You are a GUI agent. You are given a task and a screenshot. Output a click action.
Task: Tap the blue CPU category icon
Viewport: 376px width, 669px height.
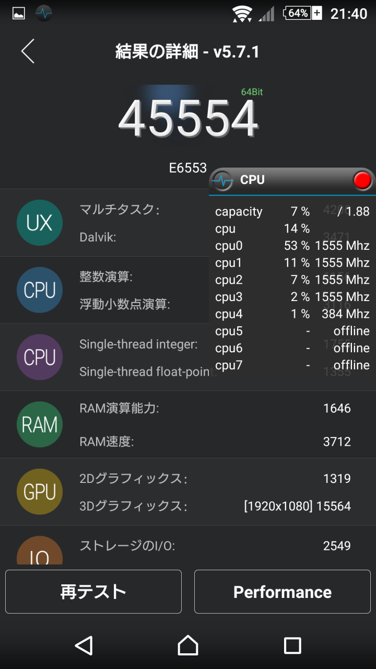click(40, 290)
